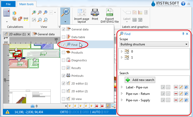Click the Add new search button

click(x=140, y=80)
